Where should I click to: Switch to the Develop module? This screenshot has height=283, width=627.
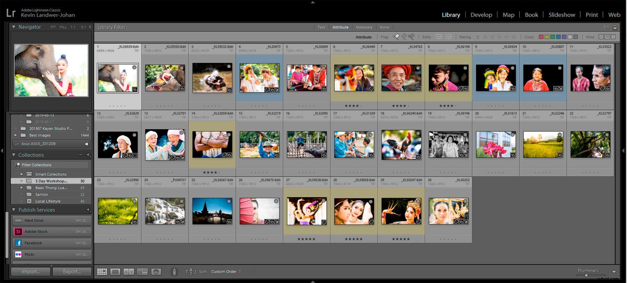pos(482,15)
